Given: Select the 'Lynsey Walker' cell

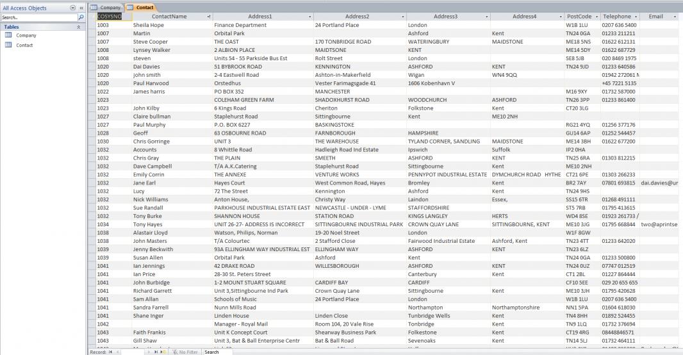Looking at the screenshot, I should click(172, 50).
